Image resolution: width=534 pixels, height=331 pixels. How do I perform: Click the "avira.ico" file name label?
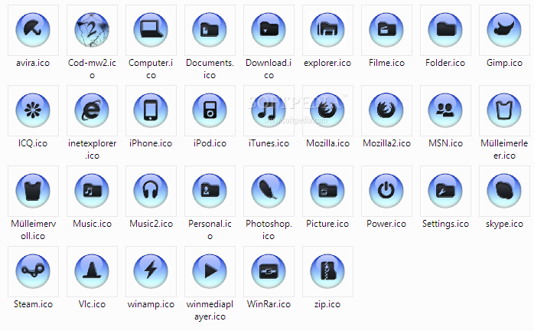(x=33, y=63)
